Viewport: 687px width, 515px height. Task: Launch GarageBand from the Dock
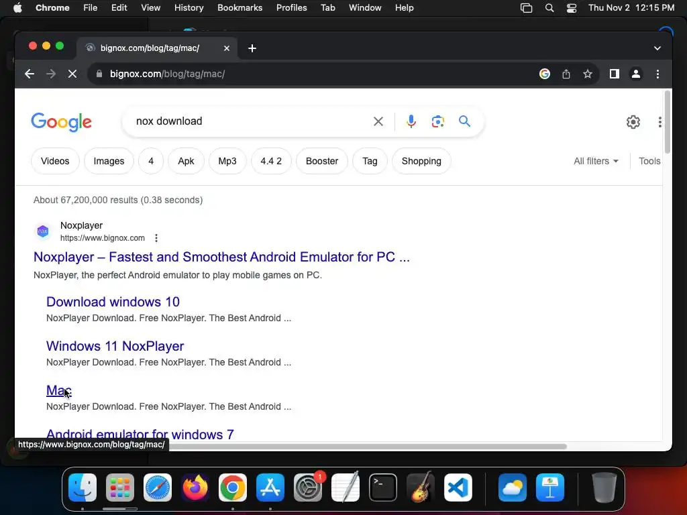point(421,488)
